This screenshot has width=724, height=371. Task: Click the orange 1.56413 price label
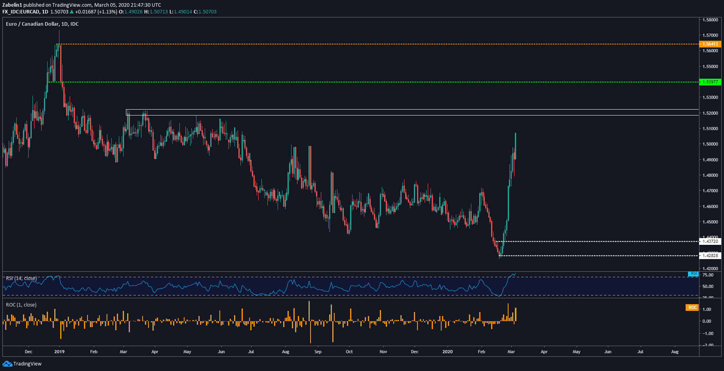pos(711,44)
